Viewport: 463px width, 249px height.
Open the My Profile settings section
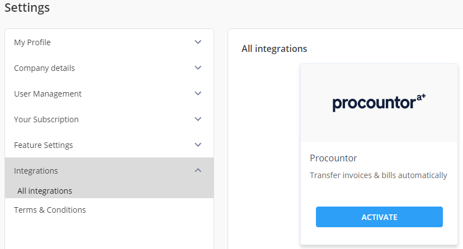(32, 42)
